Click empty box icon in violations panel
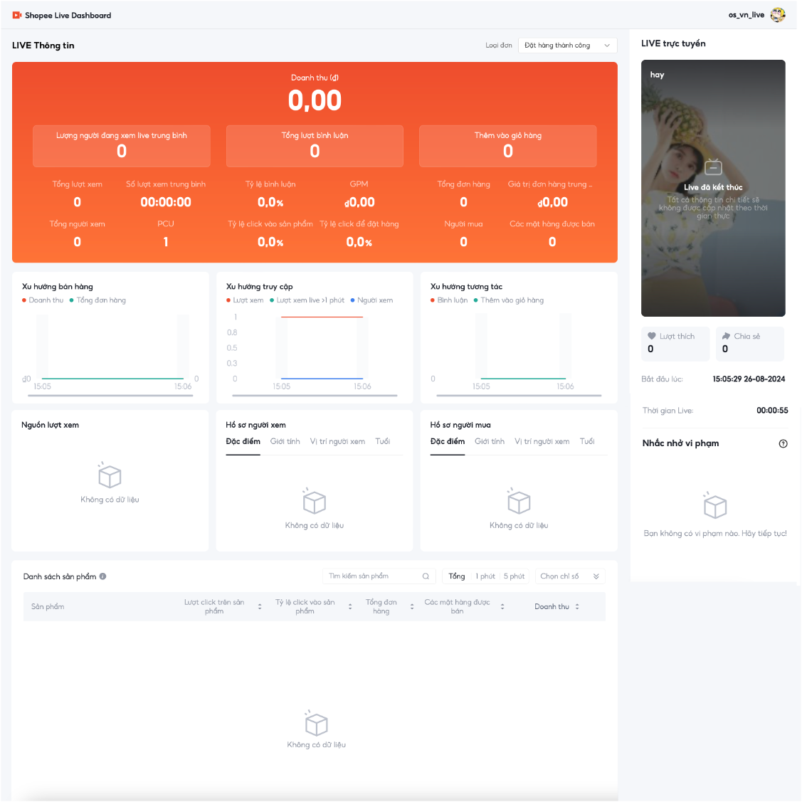This screenshot has width=802, height=802. [714, 506]
